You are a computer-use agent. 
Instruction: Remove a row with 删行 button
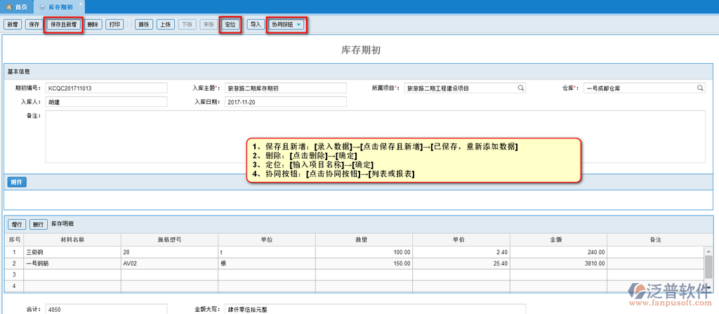pos(38,224)
